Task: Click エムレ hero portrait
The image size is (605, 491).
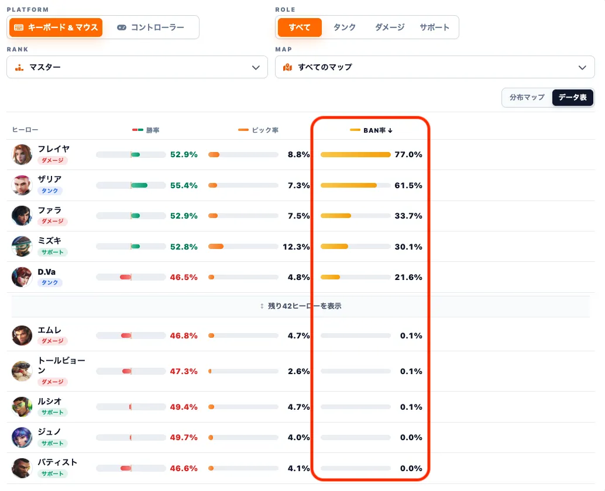Action: tap(22, 336)
